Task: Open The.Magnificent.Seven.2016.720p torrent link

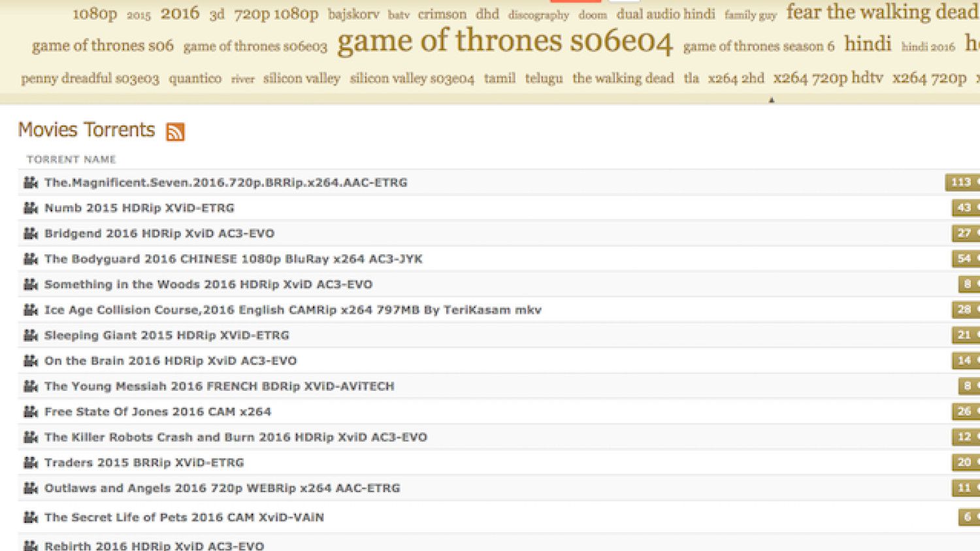Action: point(226,182)
